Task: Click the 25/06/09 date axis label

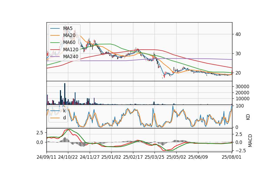Action: pos(198,157)
